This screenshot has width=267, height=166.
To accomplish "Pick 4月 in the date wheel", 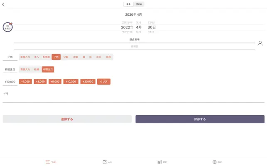I will click(x=139, y=27).
